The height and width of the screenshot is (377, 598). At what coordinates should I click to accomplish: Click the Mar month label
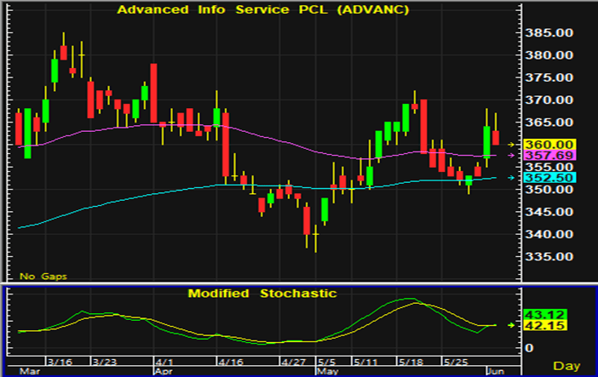pyautogui.click(x=29, y=371)
